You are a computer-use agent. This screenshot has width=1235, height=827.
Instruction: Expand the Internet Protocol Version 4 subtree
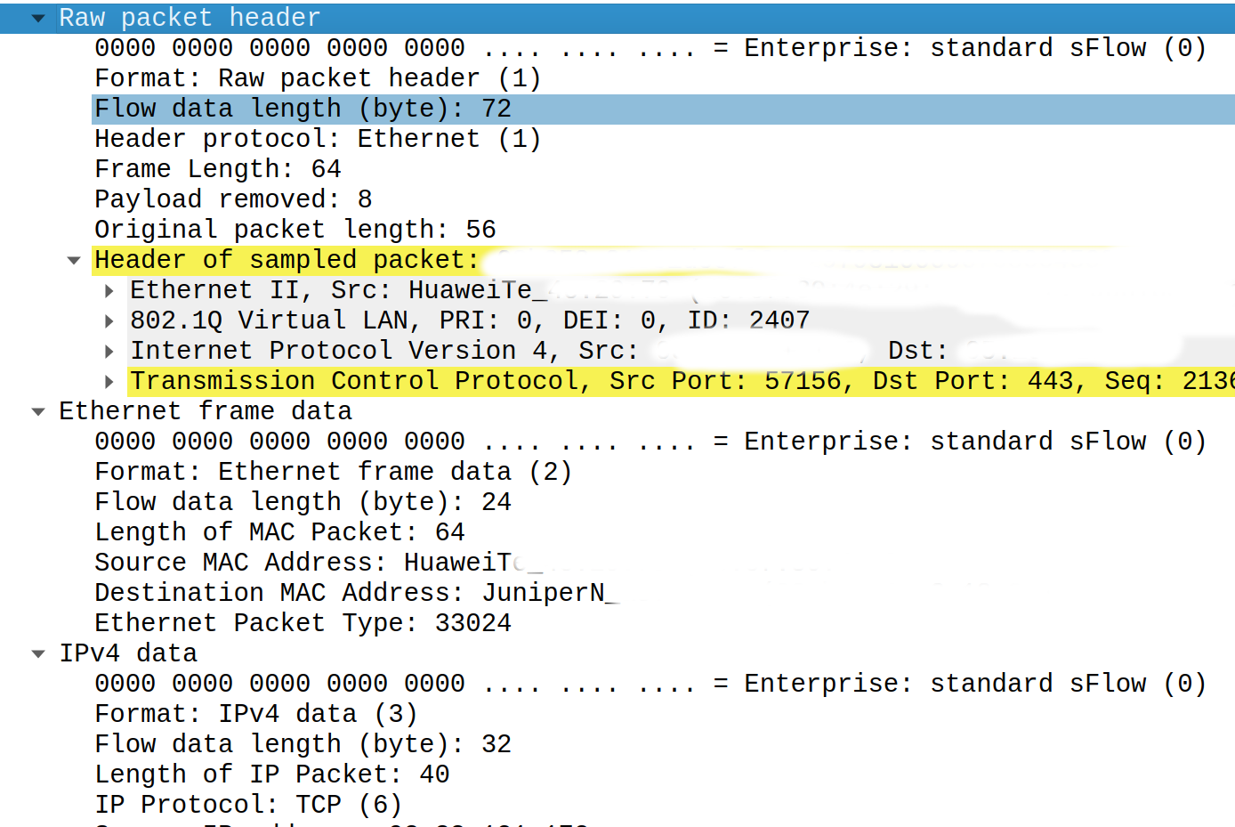point(108,351)
